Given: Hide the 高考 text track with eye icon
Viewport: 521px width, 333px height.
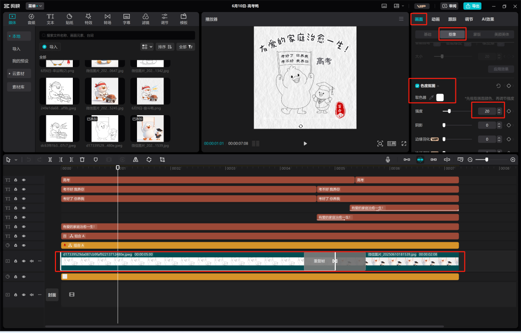Looking at the screenshot, I should point(24,180).
